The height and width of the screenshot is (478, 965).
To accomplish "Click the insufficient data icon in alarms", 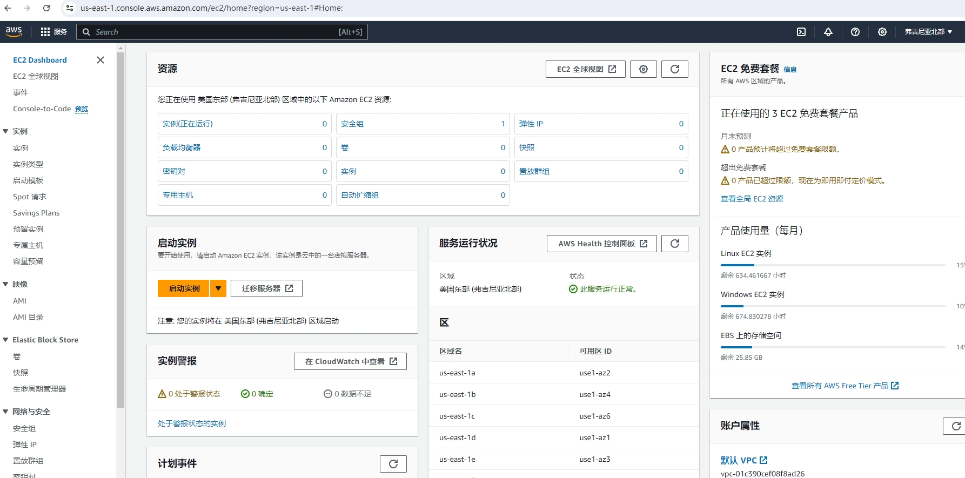I will pos(327,394).
